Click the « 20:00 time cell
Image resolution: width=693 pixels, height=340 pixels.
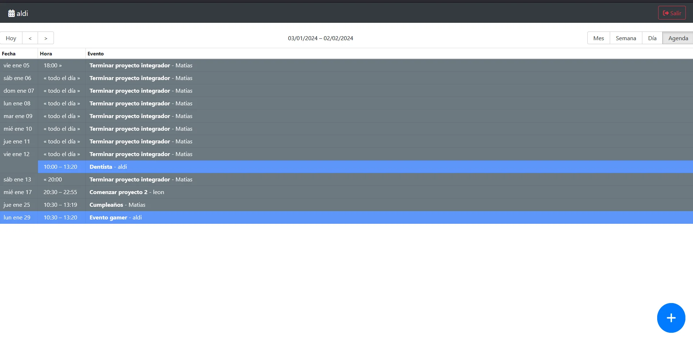(x=62, y=179)
